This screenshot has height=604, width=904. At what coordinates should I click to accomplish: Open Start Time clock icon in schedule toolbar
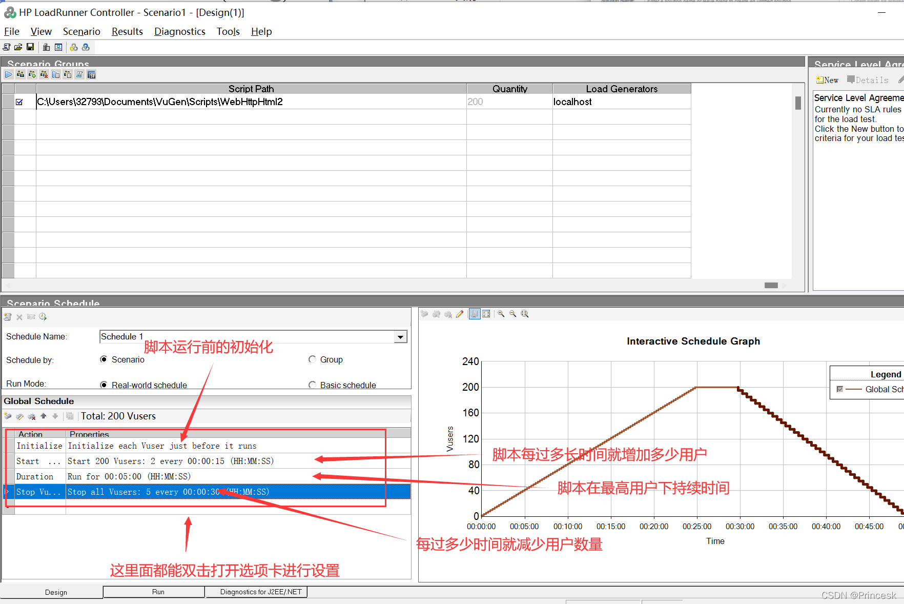pos(43,317)
